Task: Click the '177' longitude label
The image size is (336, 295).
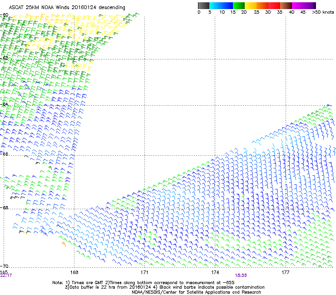Action: (x=286, y=272)
